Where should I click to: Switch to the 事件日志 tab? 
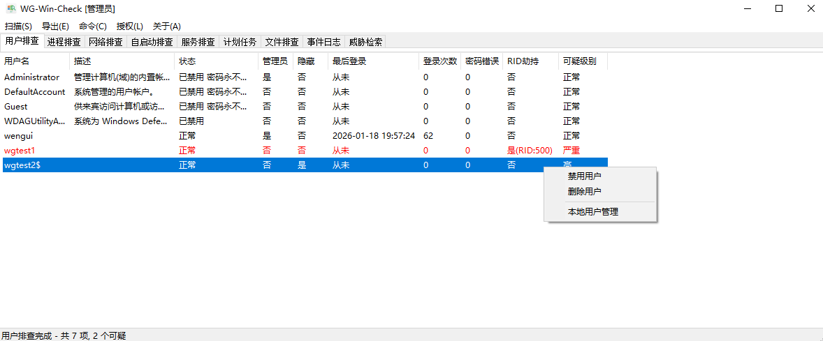point(323,42)
